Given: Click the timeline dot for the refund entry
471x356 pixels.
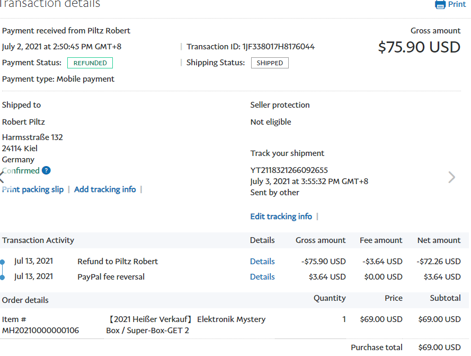Looking at the screenshot, I should tap(3, 262).
